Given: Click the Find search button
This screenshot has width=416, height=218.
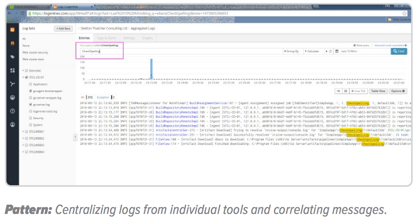Looking at the screenshot, I should click(x=399, y=51).
